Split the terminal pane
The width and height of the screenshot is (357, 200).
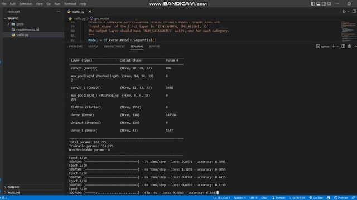pyautogui.click(x=343, y=46)
